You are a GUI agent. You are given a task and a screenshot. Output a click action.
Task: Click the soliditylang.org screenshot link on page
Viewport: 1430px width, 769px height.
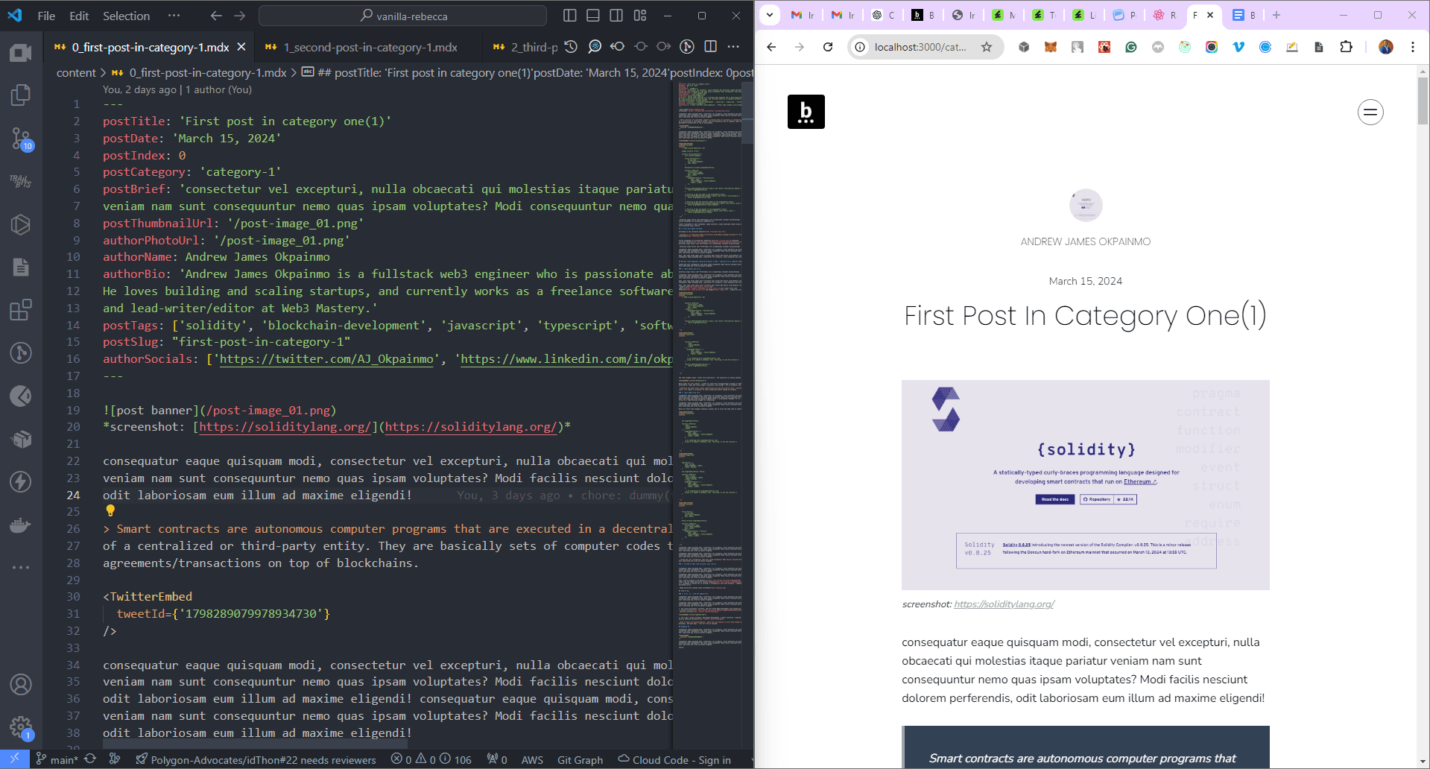coord(1004,604)
